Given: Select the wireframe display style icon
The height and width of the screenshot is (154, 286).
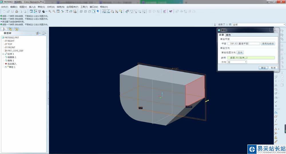Looking at the screenshot, I should (x=81, y=11).
